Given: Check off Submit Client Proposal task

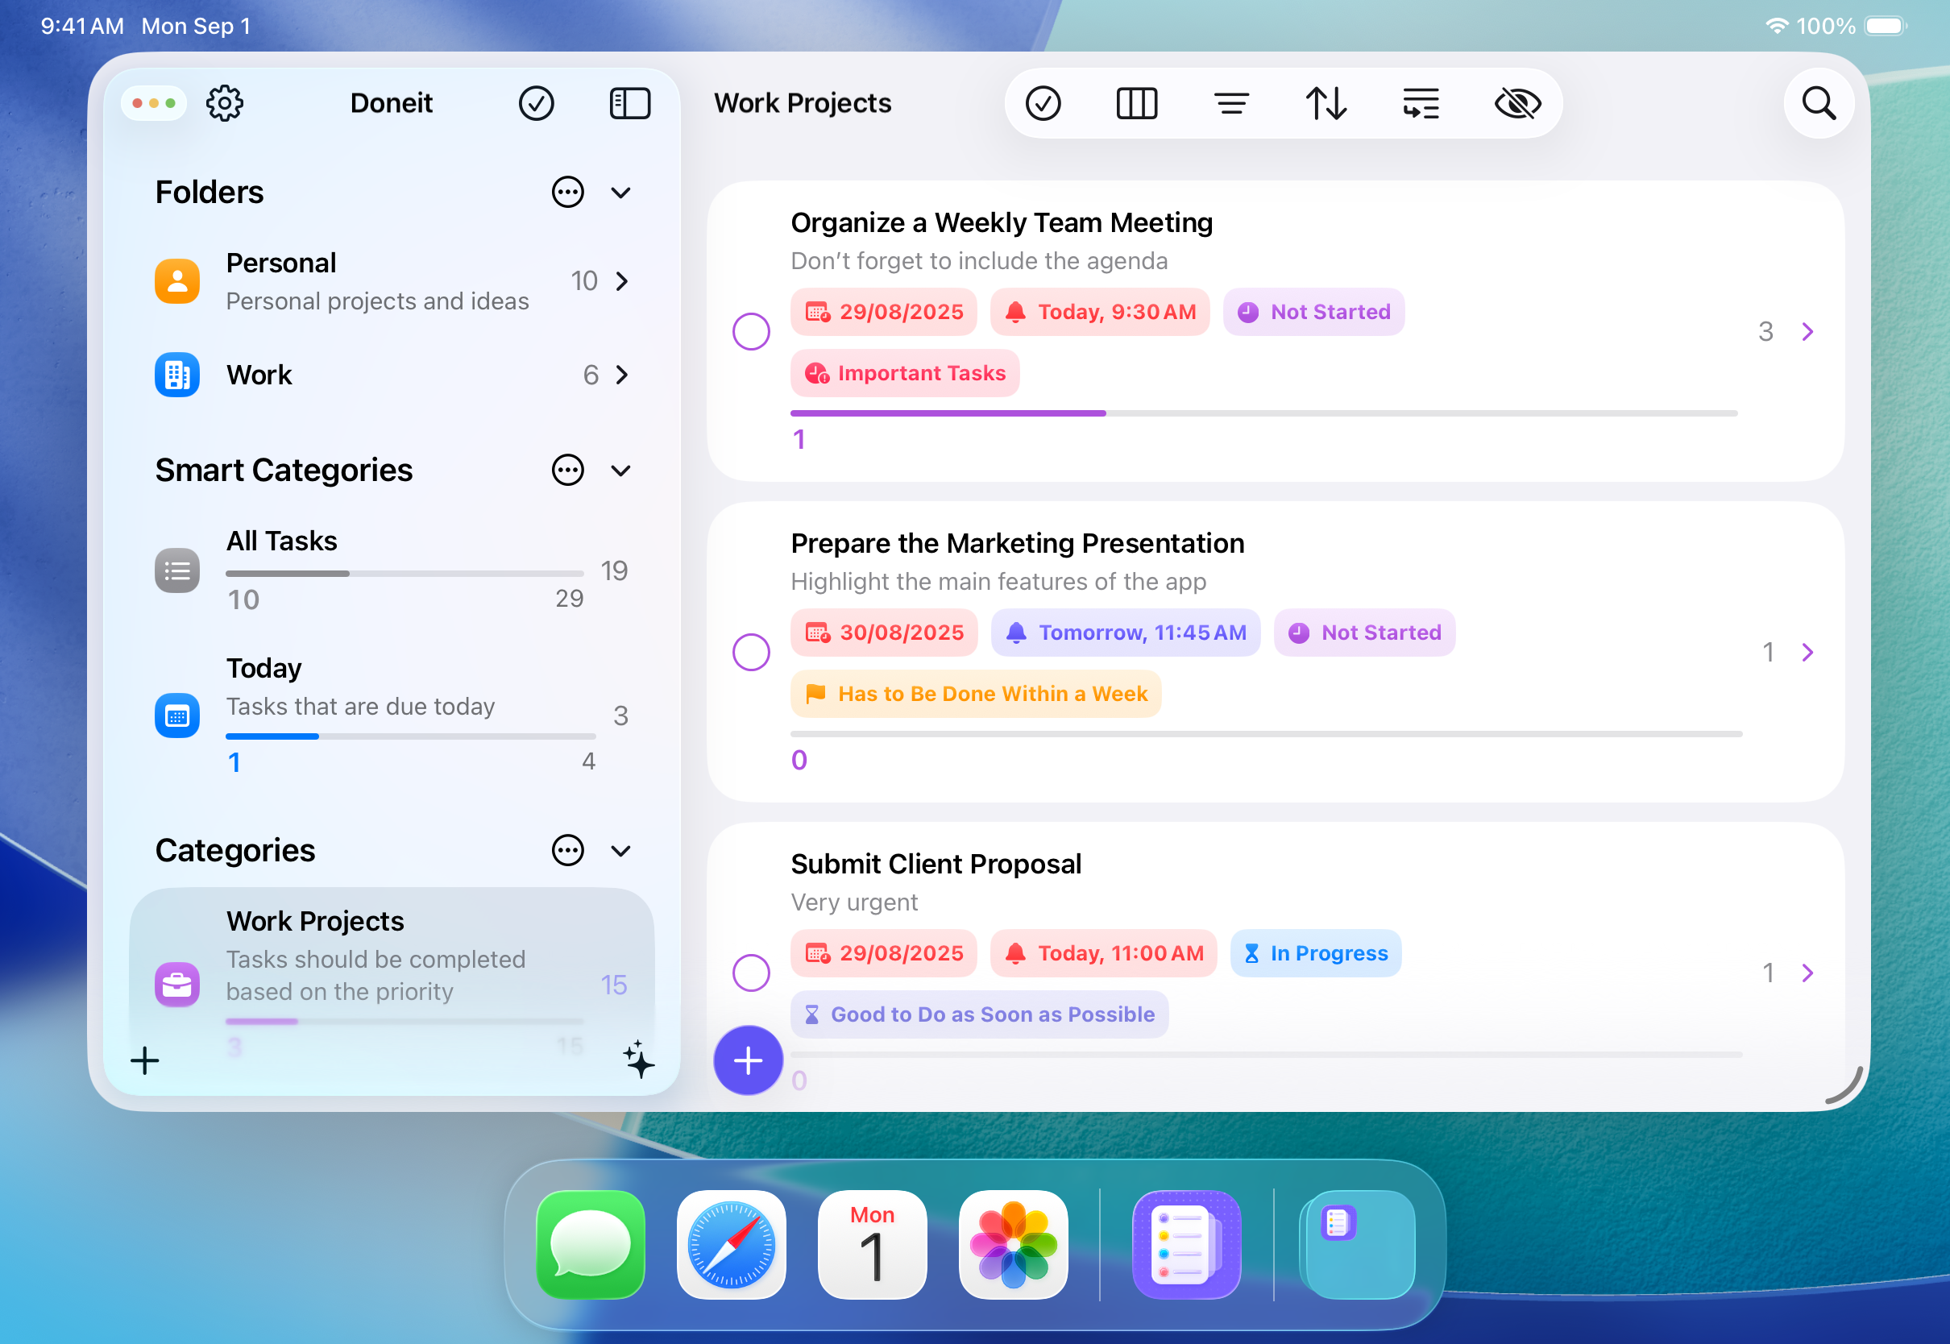Looking at the screenshot, I should pos(751,973).
